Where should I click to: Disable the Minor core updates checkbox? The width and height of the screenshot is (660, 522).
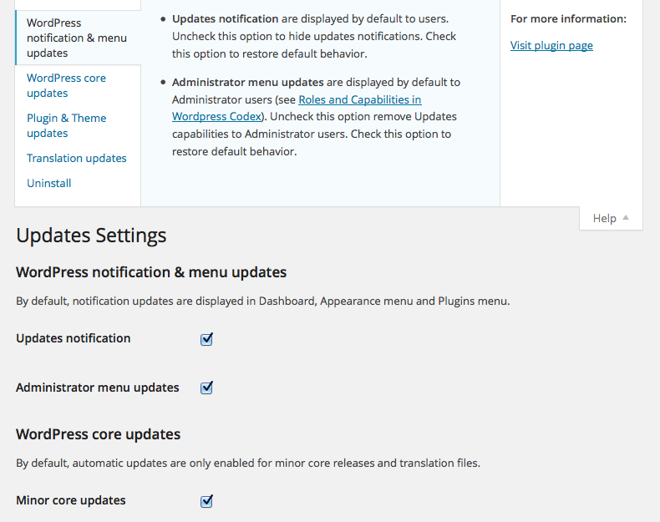206,501
